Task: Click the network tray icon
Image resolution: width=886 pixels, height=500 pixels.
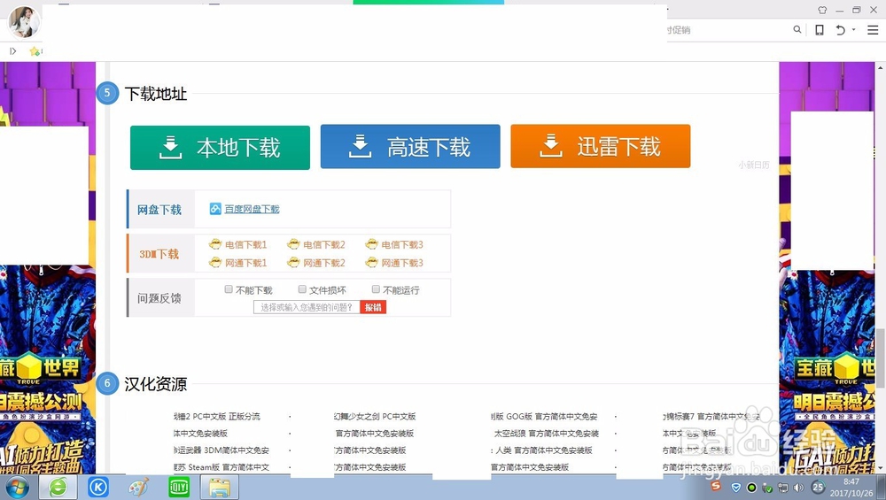Action: point(783,488)
